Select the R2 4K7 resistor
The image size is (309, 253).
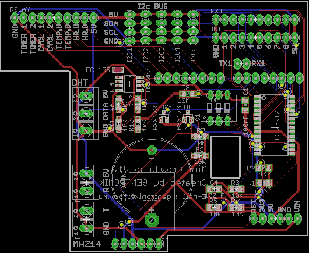[264, 168]
